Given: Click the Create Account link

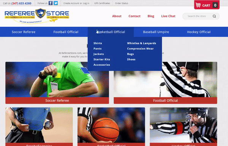Looking at the screenshot, I should point(71,3).
